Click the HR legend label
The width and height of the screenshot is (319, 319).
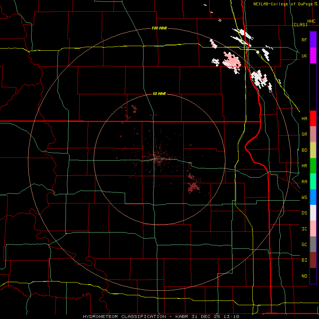[x=304, y=166]
